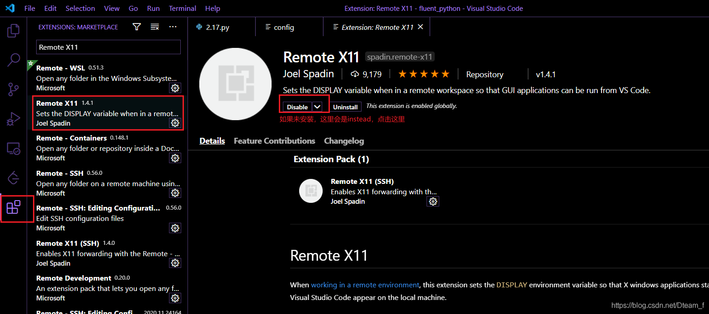Select Remote X11 (SSH) 1.4.0 in list

coord(107,253)
